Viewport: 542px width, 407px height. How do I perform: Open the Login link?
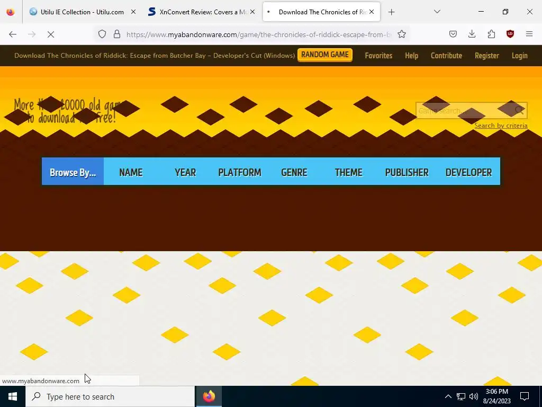pos(520,56)
